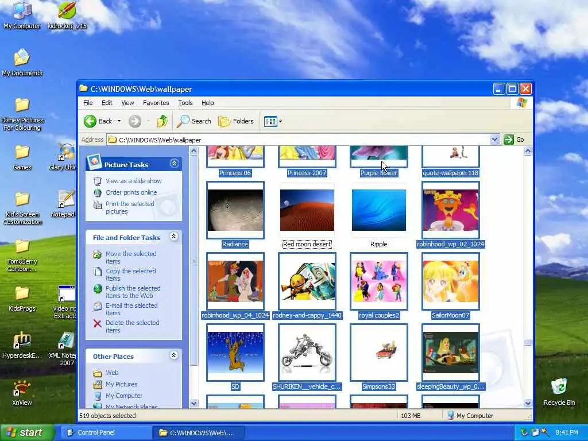This screenshot has width=588, height=441.
Task: Open the XnView desktop shortcut
Action: [x=22, y=393]
